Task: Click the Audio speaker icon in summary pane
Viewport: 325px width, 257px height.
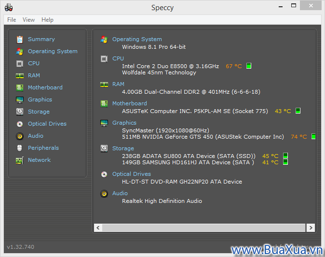Action: (104, 194)
